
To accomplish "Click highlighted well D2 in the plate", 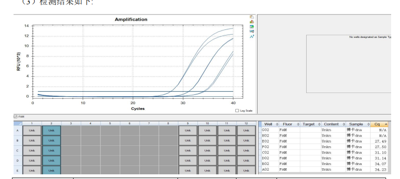I will click(x=51, y=161).
